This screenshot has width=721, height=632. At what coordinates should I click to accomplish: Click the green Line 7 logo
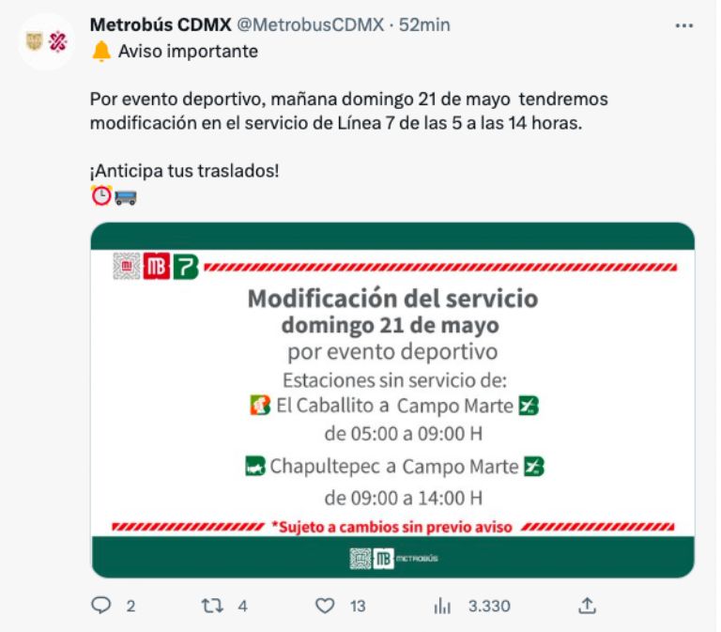[x=186, y=267]
